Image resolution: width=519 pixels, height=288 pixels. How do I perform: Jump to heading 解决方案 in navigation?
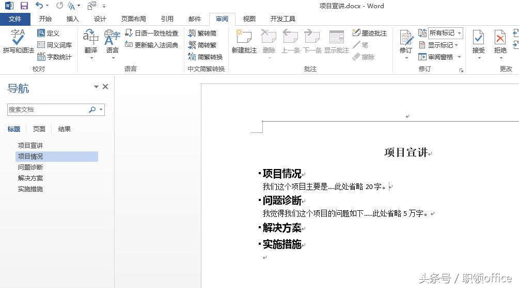pos(30,178)
